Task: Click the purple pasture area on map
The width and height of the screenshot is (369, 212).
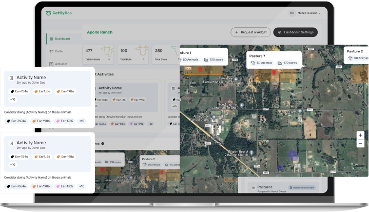Action: coord(292,154)
